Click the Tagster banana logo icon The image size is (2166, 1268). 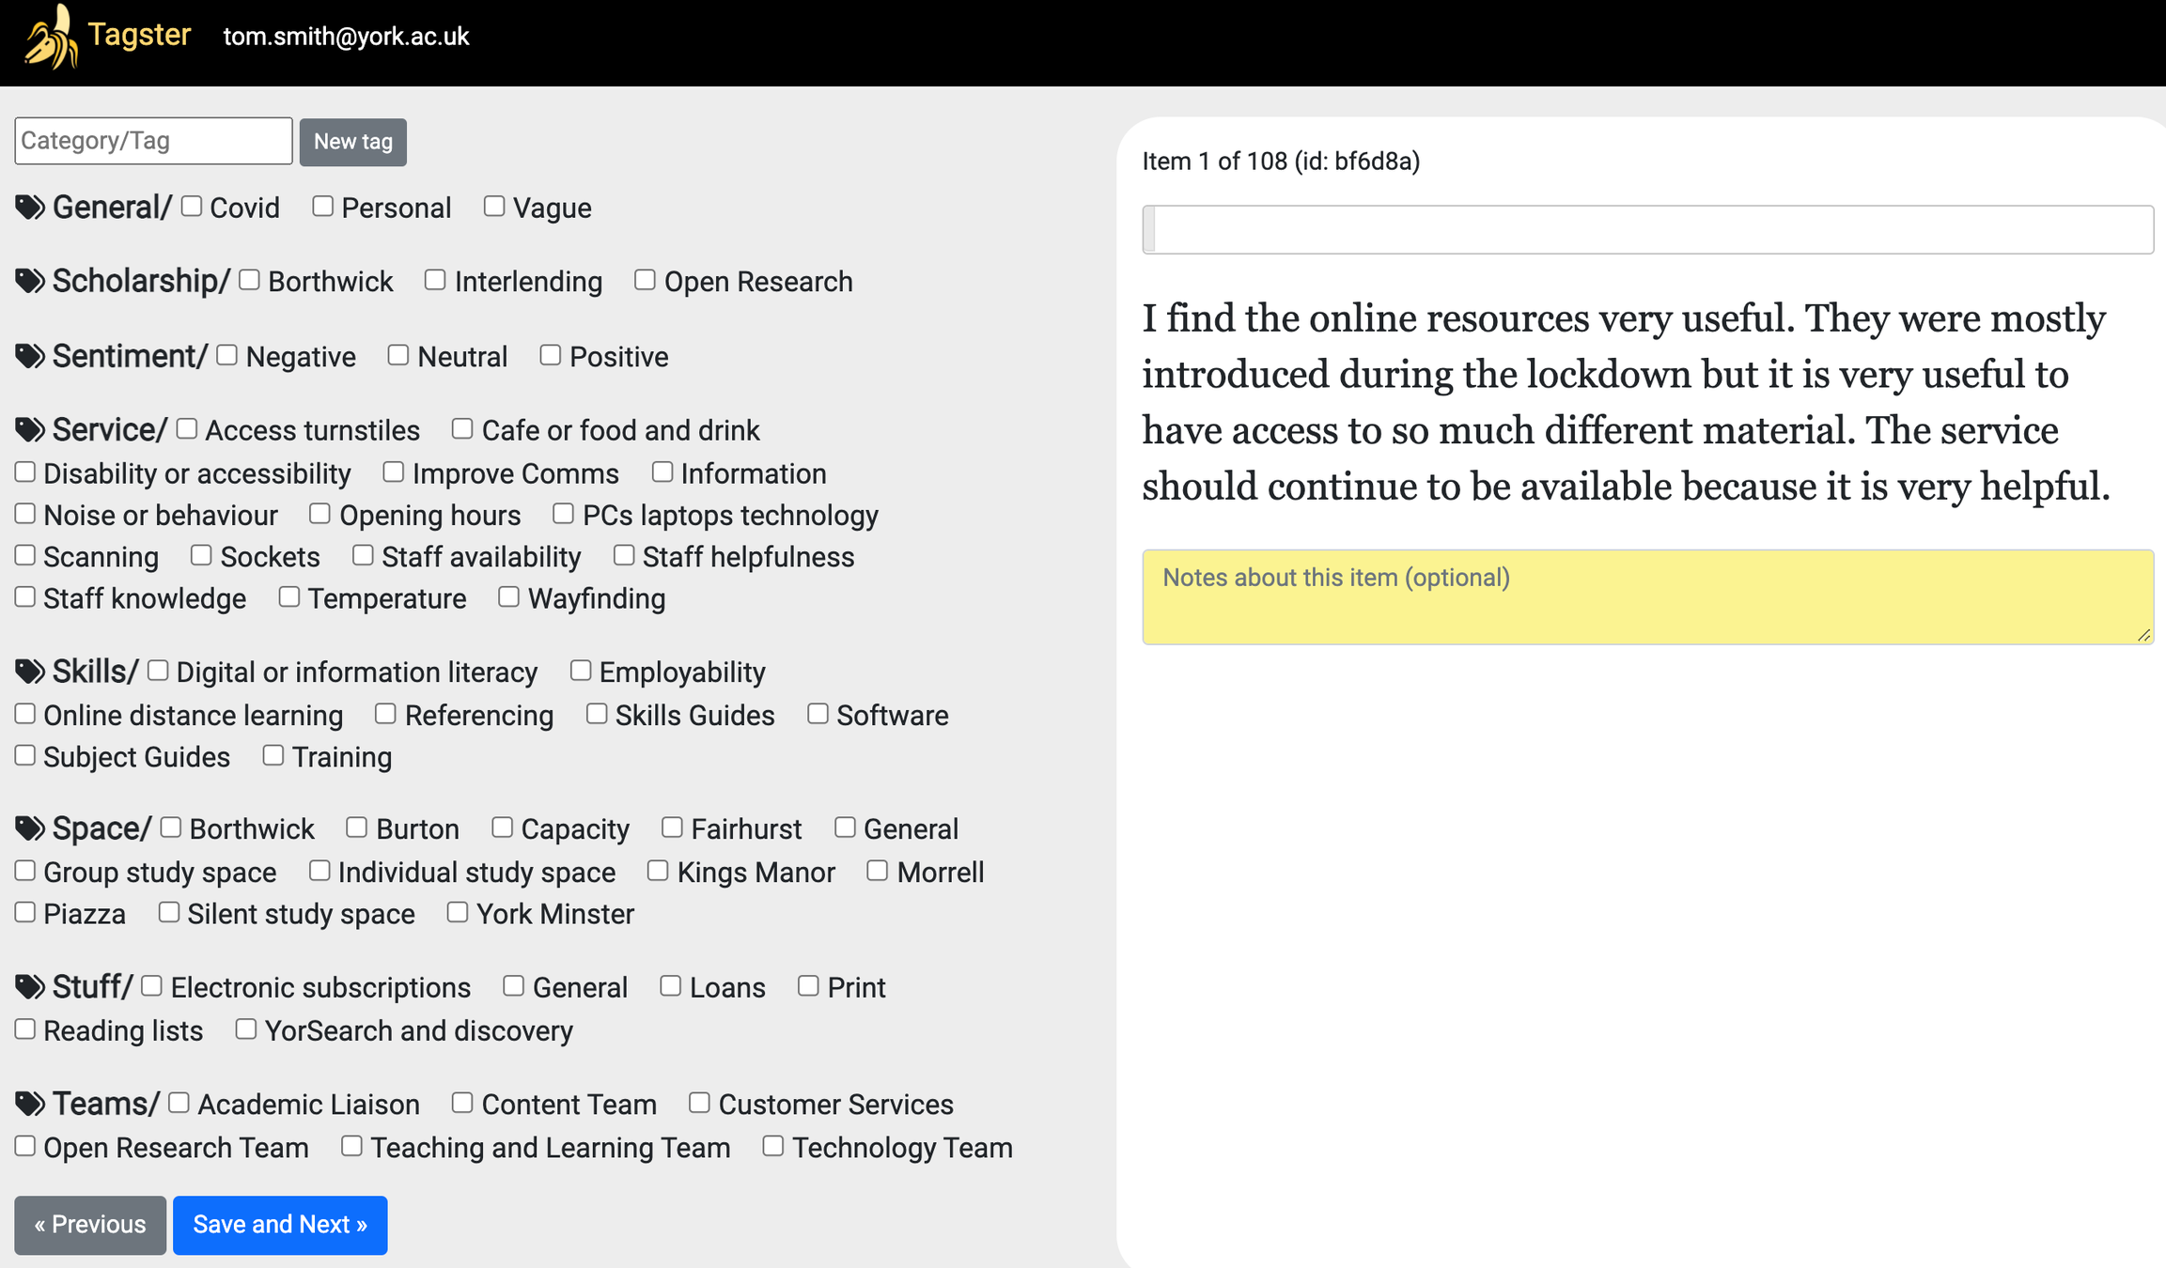click(x=50, y=38)
